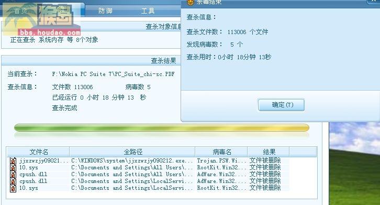Click 正在查杀 系统内存 等 8个对象 text
The image size is (380, 205).
click(54, 40)
